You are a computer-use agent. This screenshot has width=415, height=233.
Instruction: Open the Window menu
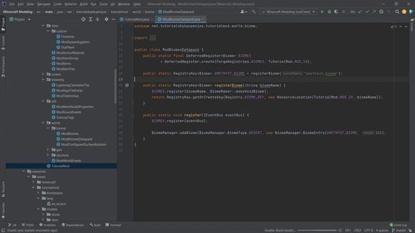click(124, 5)
